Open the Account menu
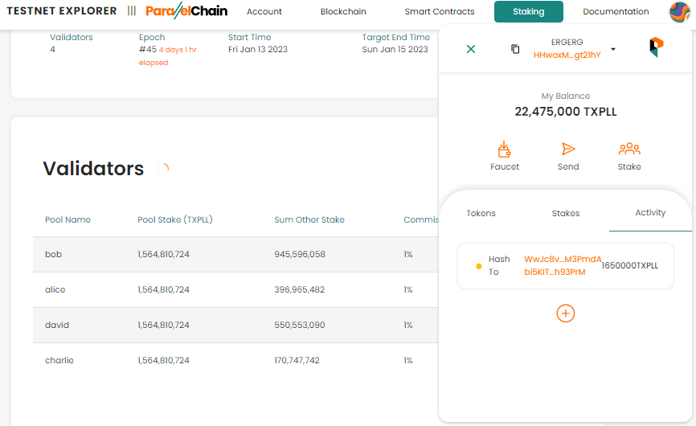This screenshot has height=426, width=696. [x=264, y=11]
